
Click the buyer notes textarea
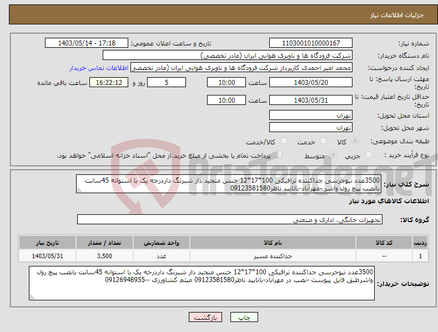click(x=202, y=283)
